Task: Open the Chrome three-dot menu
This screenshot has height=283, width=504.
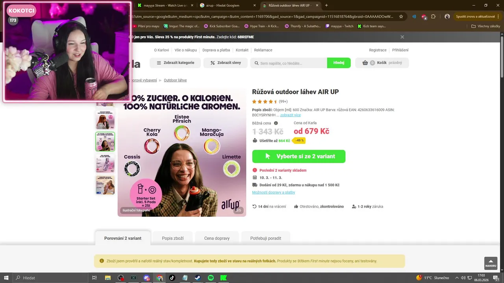Action: pos(499,17)
